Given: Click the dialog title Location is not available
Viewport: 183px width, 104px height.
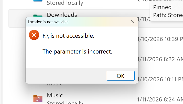Looking at the screenshot, I should [x=48, y=22].
